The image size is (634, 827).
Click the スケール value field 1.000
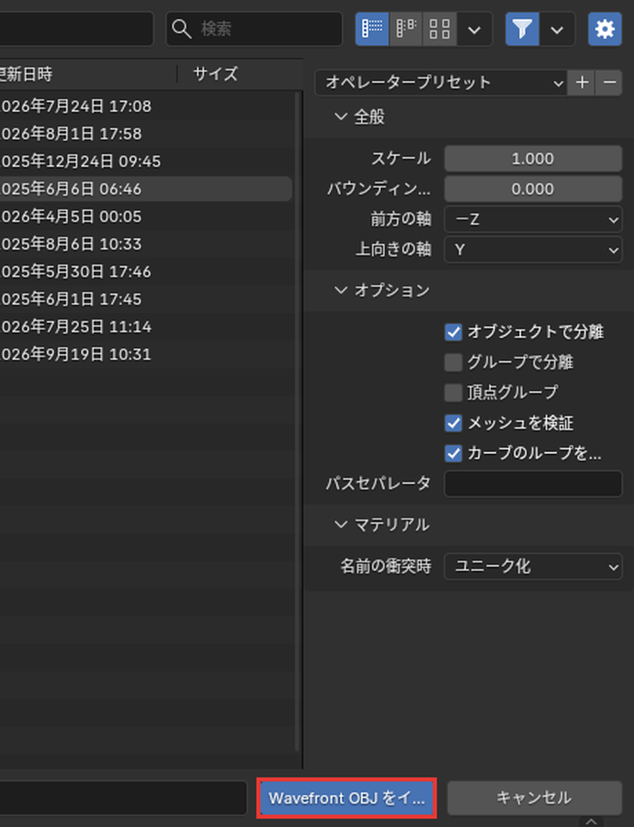[x=532, y=159]
